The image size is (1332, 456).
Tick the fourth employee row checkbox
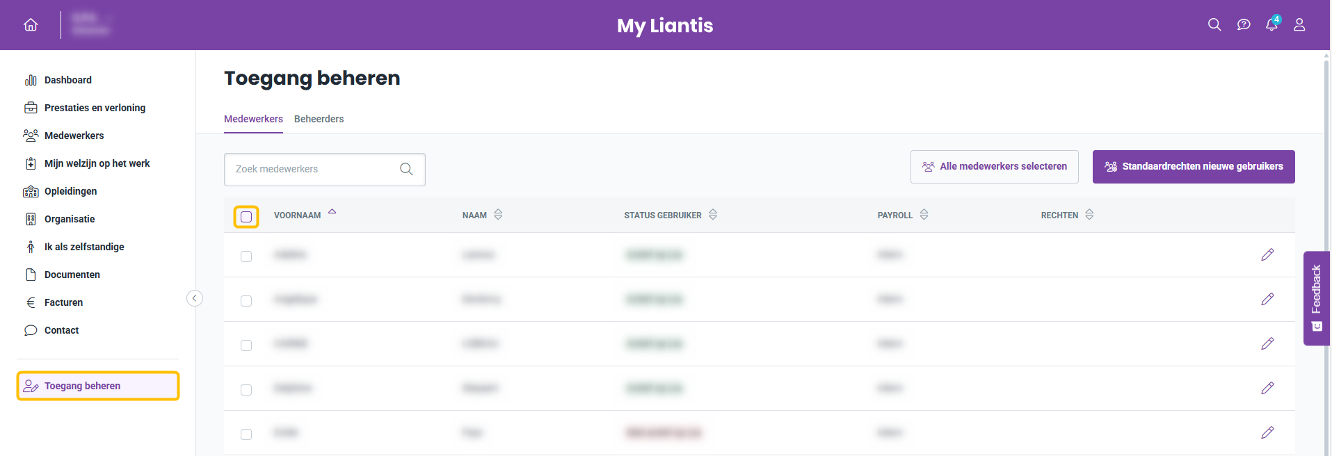pos(246,390)
